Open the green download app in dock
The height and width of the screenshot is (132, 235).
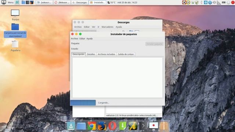123,126
